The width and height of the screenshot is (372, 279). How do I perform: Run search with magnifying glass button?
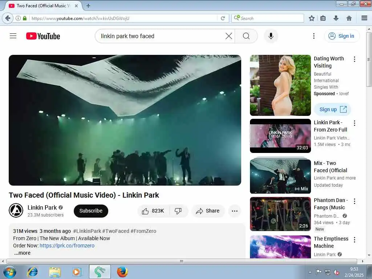[x=246, y=36]
